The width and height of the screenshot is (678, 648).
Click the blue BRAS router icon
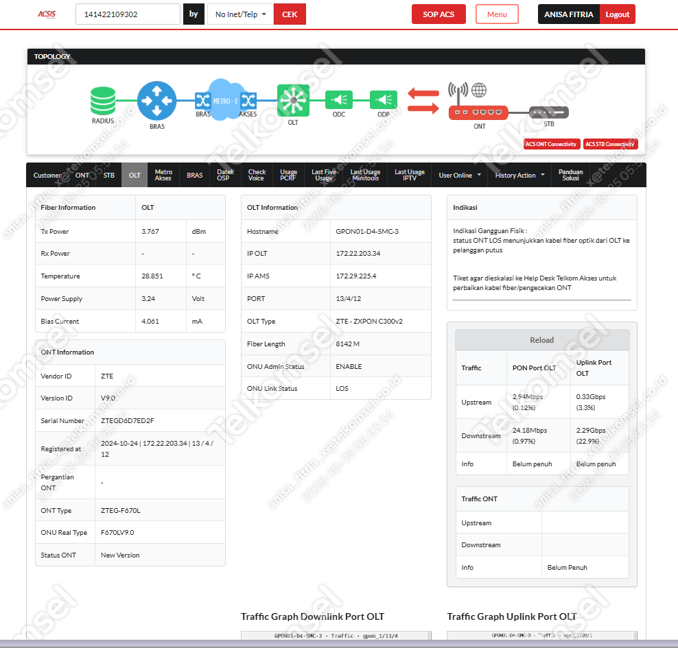[157, 101]
